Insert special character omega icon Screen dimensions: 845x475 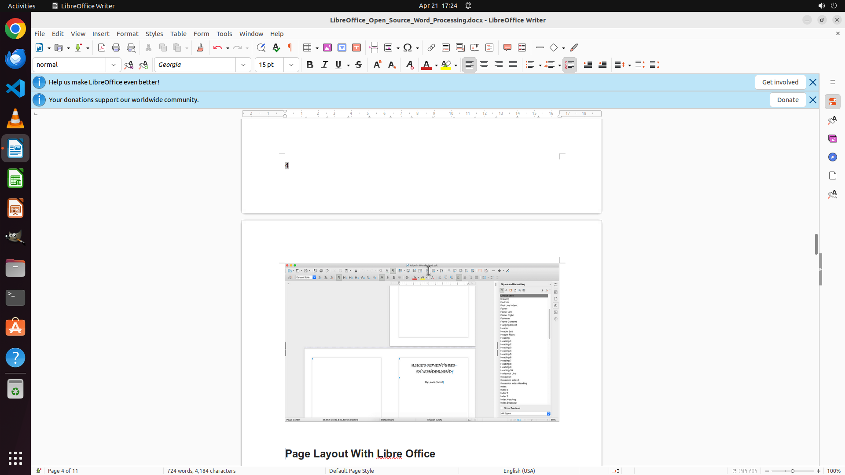coord(408,47)
